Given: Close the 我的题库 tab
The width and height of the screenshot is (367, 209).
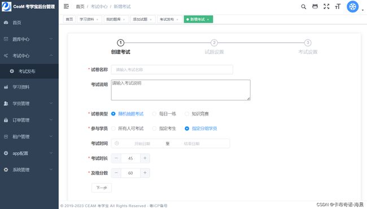Looking at the screenshot, I should (124, 19).
